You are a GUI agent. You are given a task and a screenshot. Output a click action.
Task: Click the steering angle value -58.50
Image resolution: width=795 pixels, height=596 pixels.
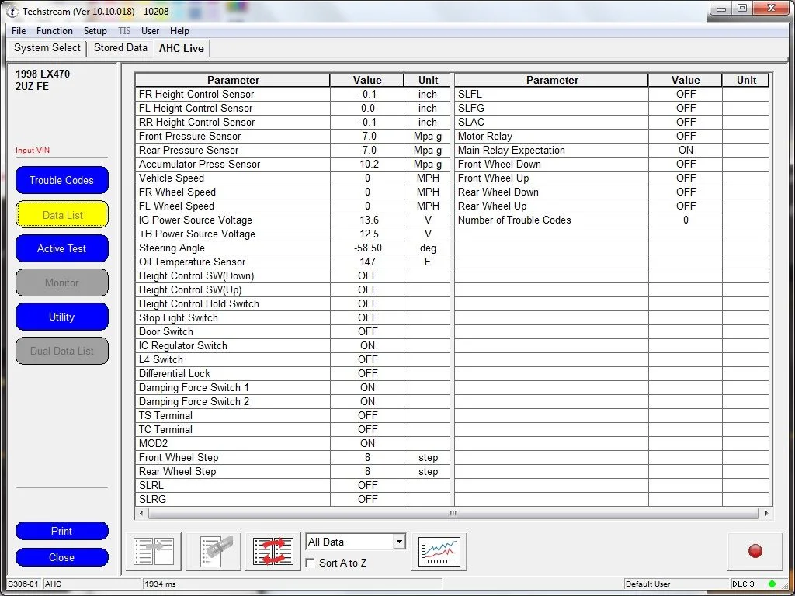pos(367,248)
